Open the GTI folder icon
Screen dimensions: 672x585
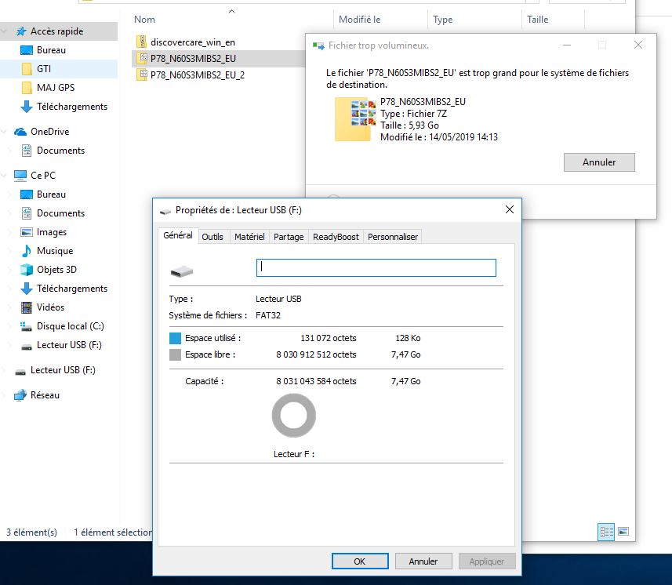click(x=27, y=68)
